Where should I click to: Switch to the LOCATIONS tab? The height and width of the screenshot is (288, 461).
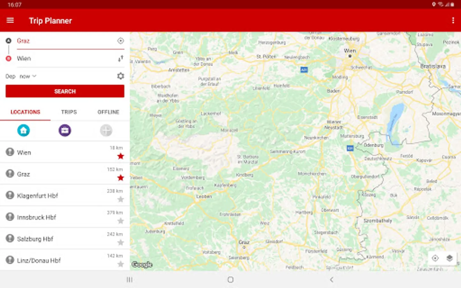click(x=25, y=112)
